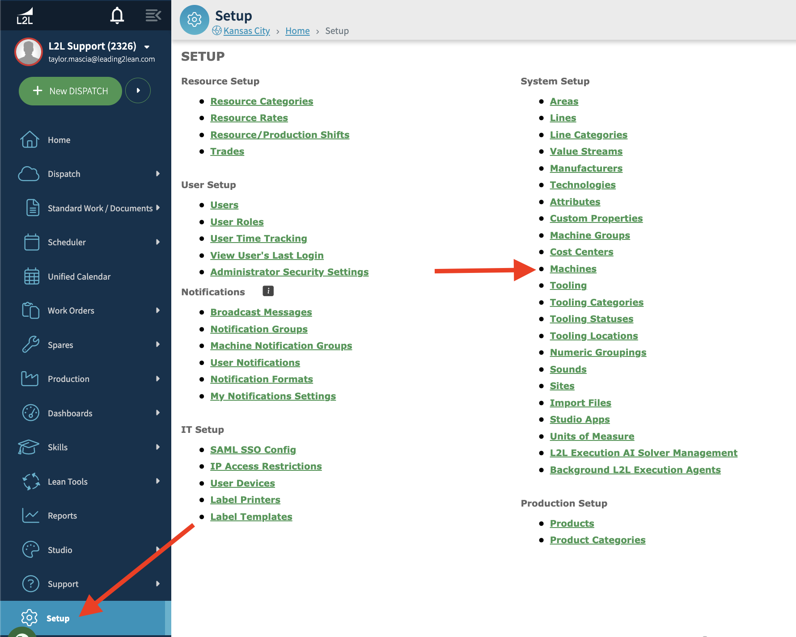This screenshot has height=637, width=796.
Task: Expand the Support submenu arrow
Action: point(158,584)
